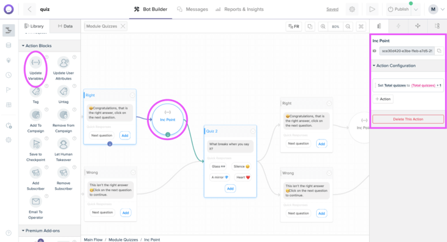Open the first right panel tab
The width and height of the screenshot is (447, 242).
pos(379,26)
